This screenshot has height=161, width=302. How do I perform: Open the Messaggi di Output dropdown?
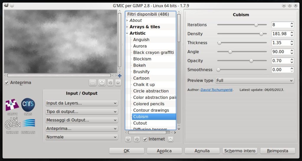coord(82,120)
